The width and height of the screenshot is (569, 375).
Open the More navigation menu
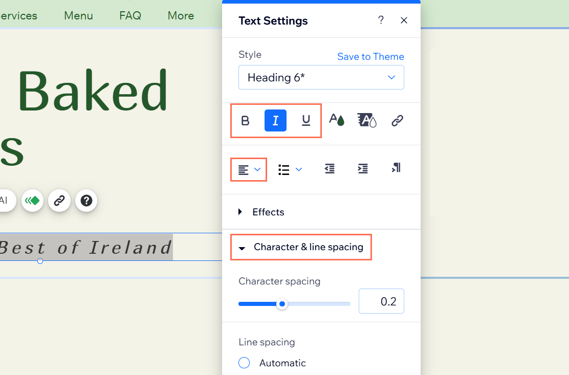pos(181,15)
